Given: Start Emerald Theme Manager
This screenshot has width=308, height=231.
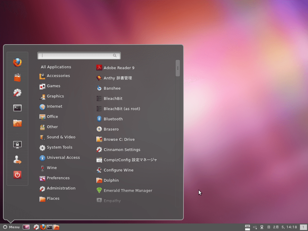Looking at the screenshot, I should (x=128, y=191).
